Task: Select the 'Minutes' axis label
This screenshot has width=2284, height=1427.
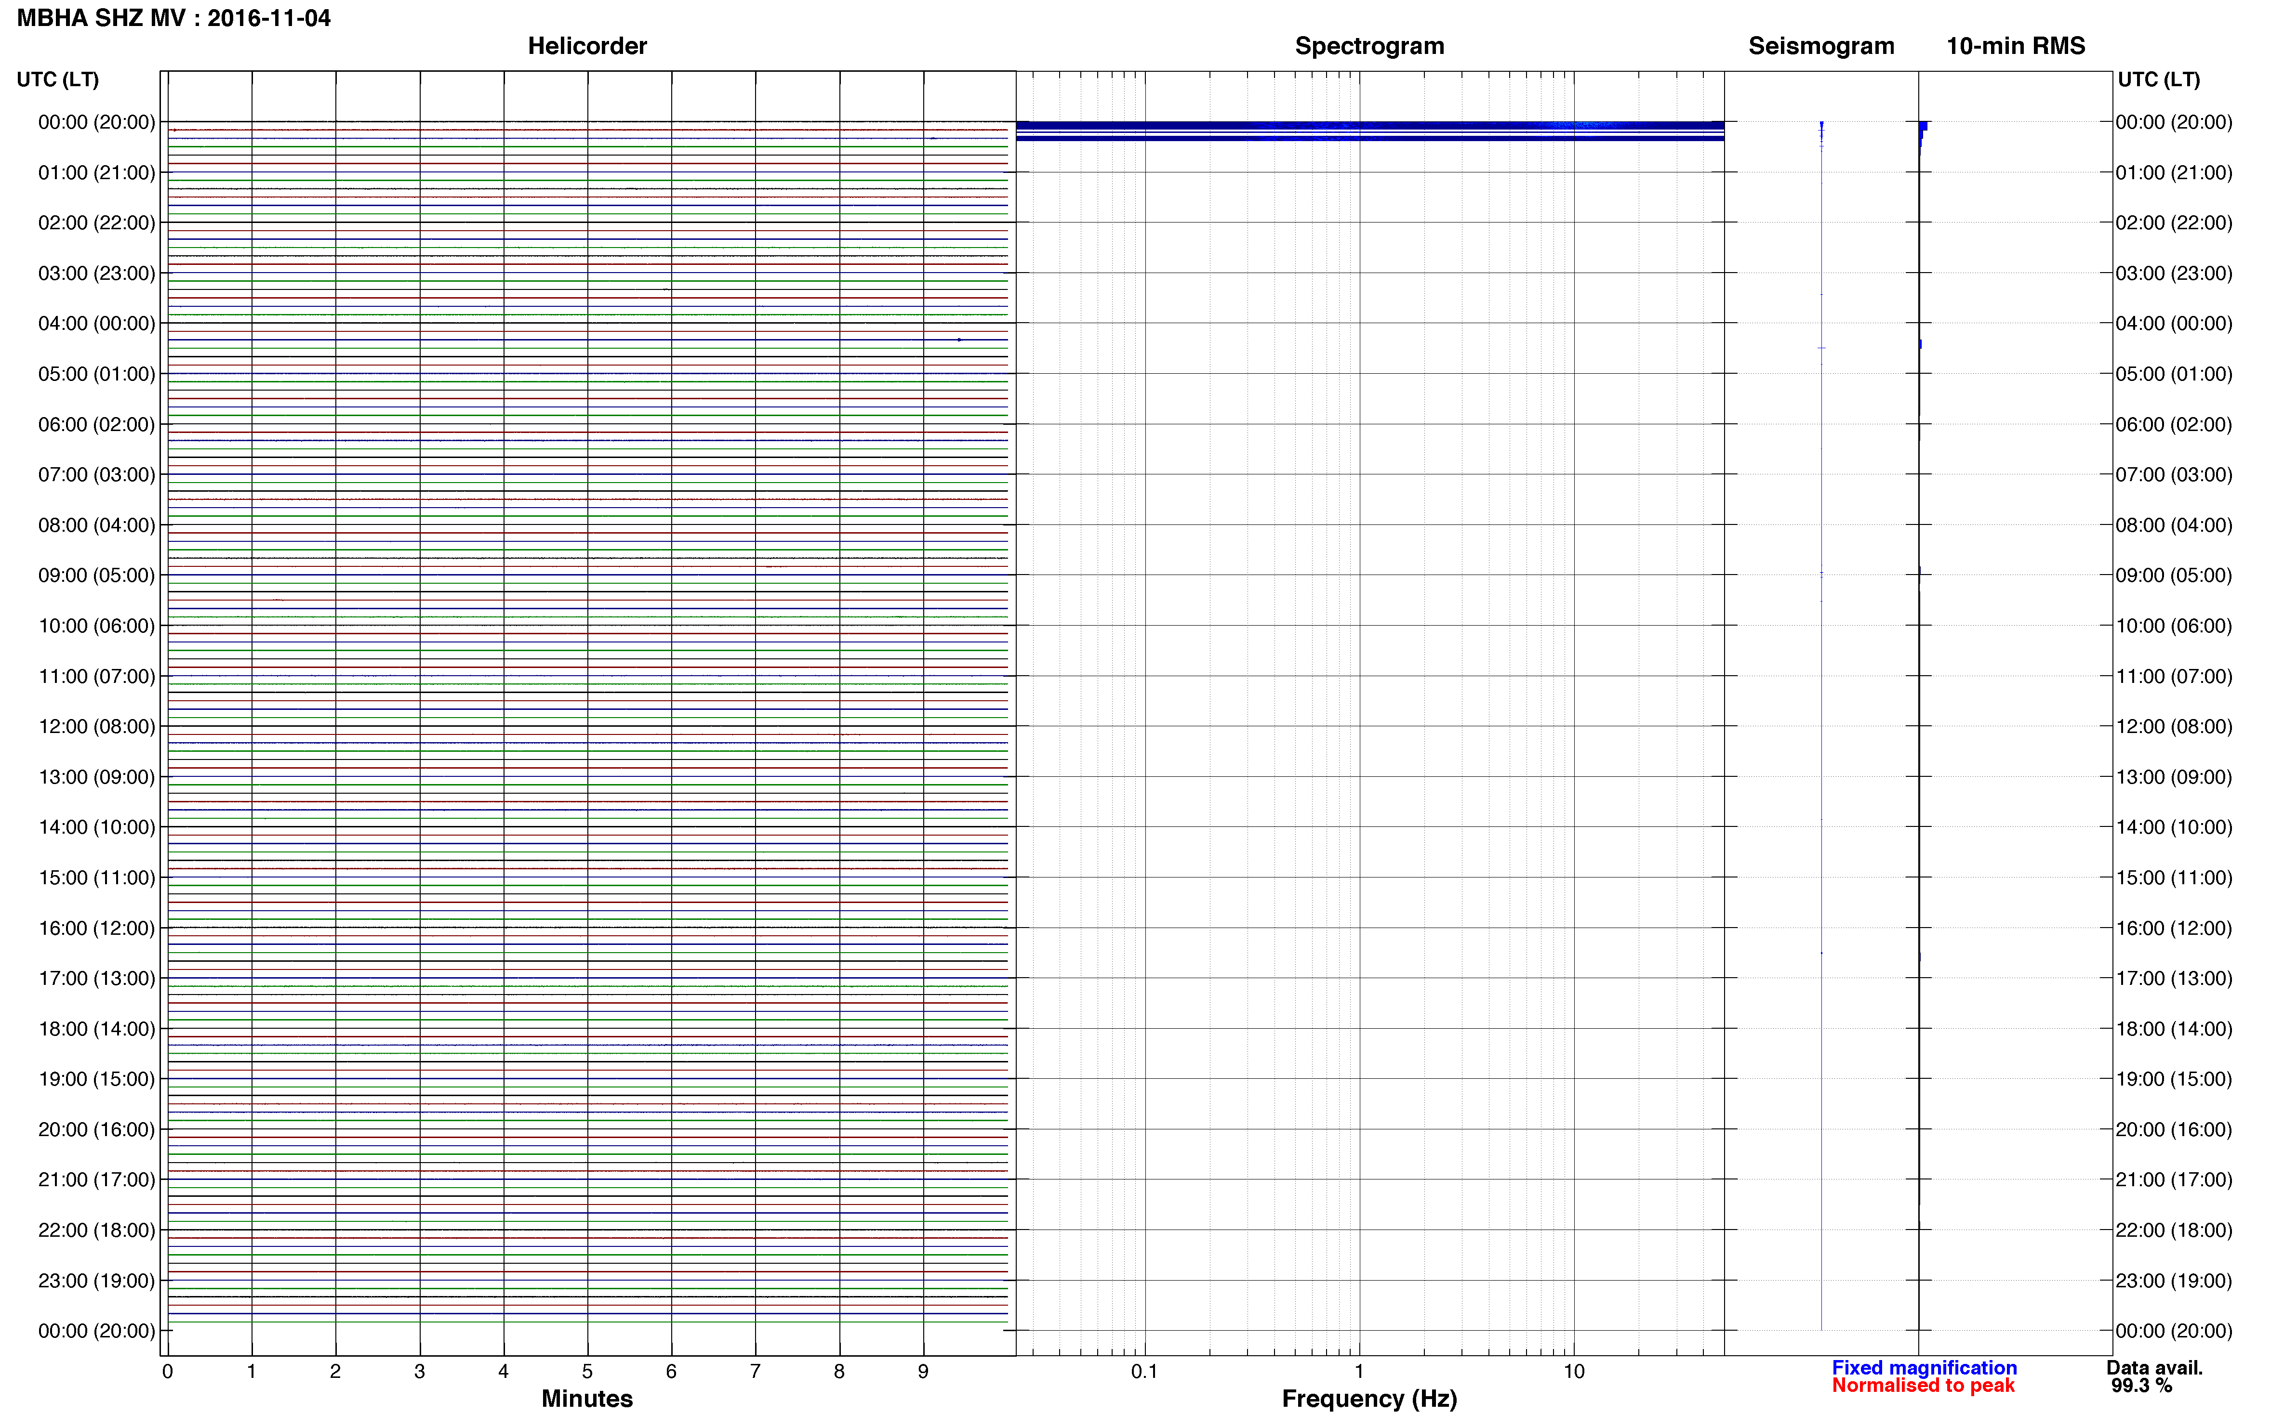Action: coord(587,1399)
